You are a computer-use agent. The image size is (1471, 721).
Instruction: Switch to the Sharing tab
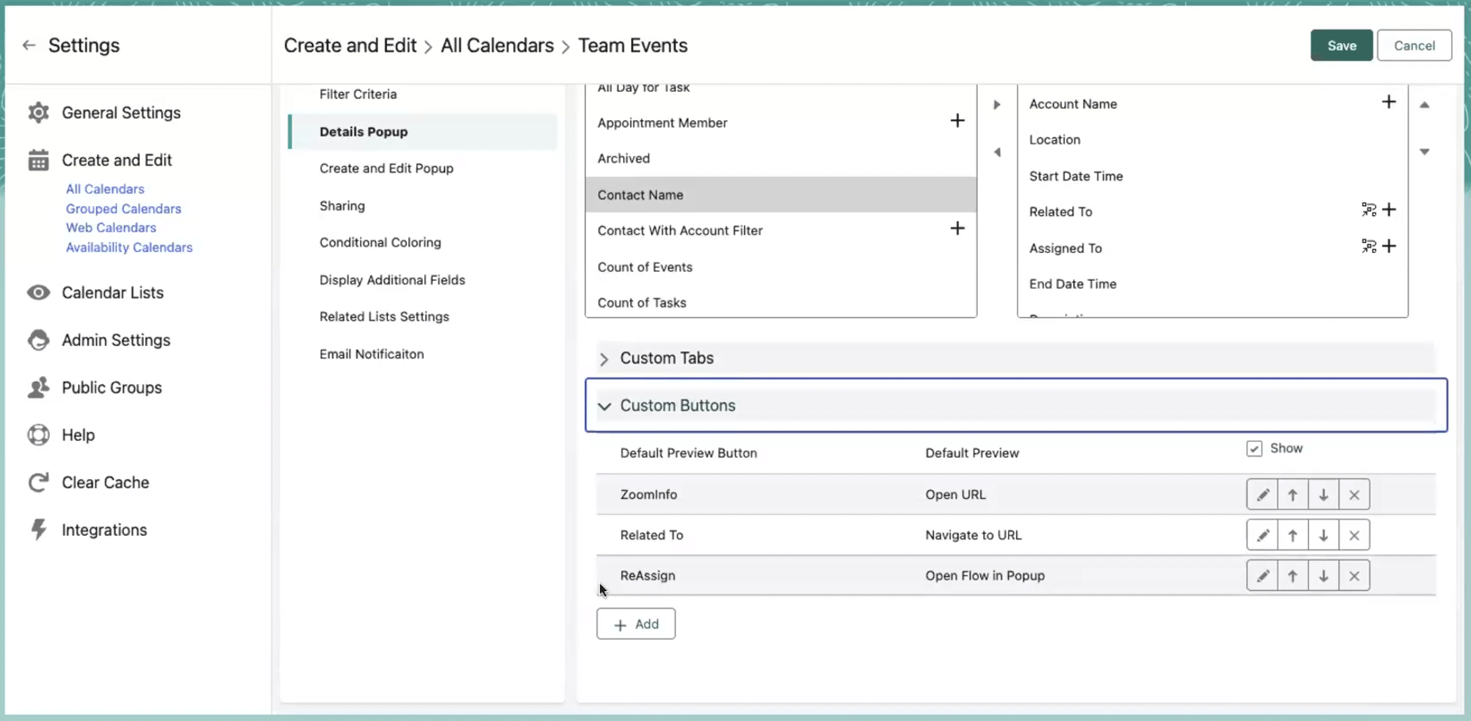342,206
